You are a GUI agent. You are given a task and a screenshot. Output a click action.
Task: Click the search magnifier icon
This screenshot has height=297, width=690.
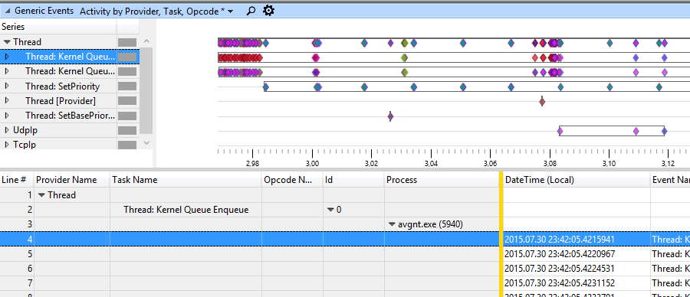click(251, 11)
